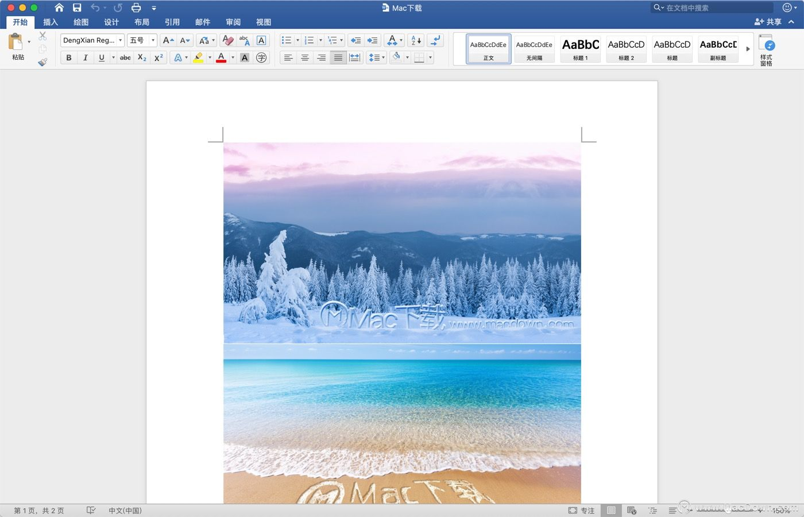The height and width of the screenshot is (517, 804).
Task: Apply the 标题 1 (Heading 1) style
Action: coord(581,49)
